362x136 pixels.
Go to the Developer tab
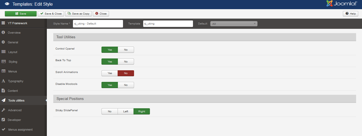pos(14,120)
